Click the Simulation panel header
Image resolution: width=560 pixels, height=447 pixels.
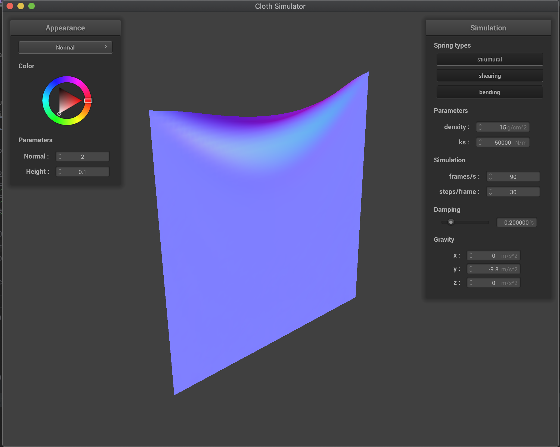pyautogui.click(x=488, y=28)
